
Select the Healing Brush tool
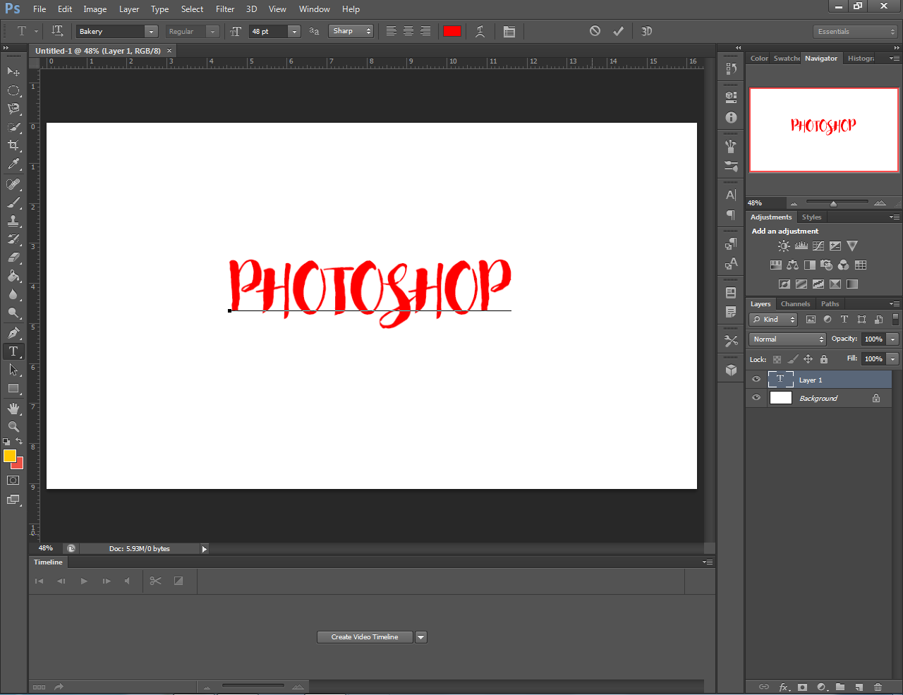coord(13,184)
